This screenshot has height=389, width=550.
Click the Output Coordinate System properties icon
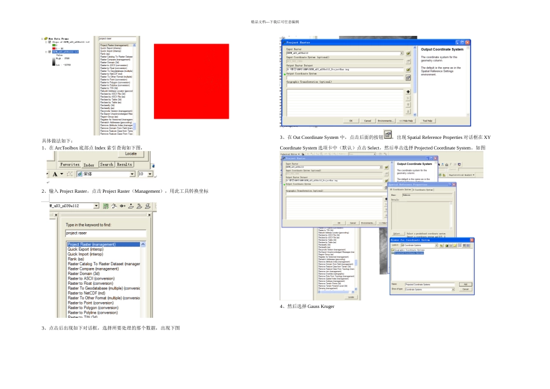408,78
